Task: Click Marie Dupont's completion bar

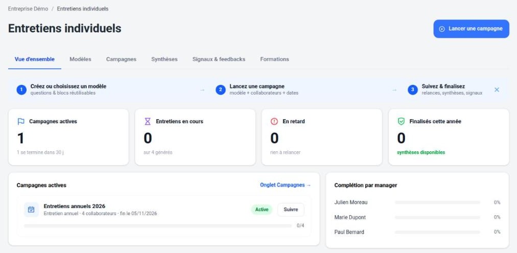Action: point(437,217)
